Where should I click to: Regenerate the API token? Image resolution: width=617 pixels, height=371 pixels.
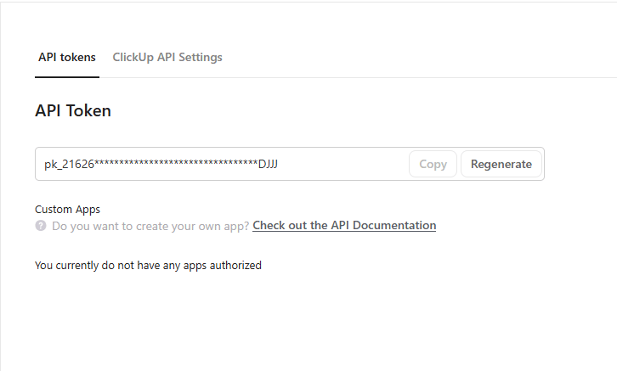pos(501,164)
